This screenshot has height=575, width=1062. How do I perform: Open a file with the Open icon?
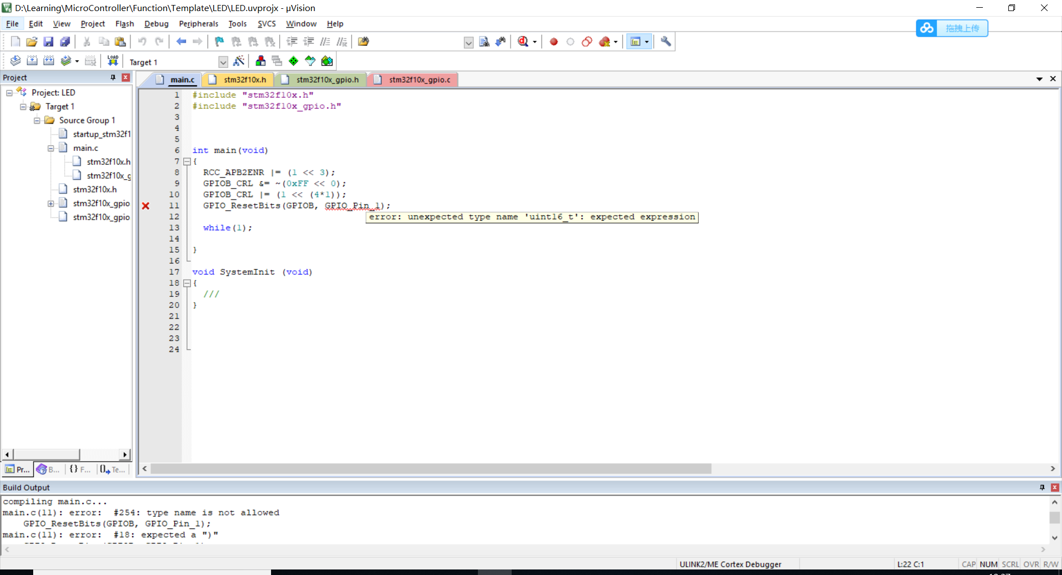tap(32, 41)
